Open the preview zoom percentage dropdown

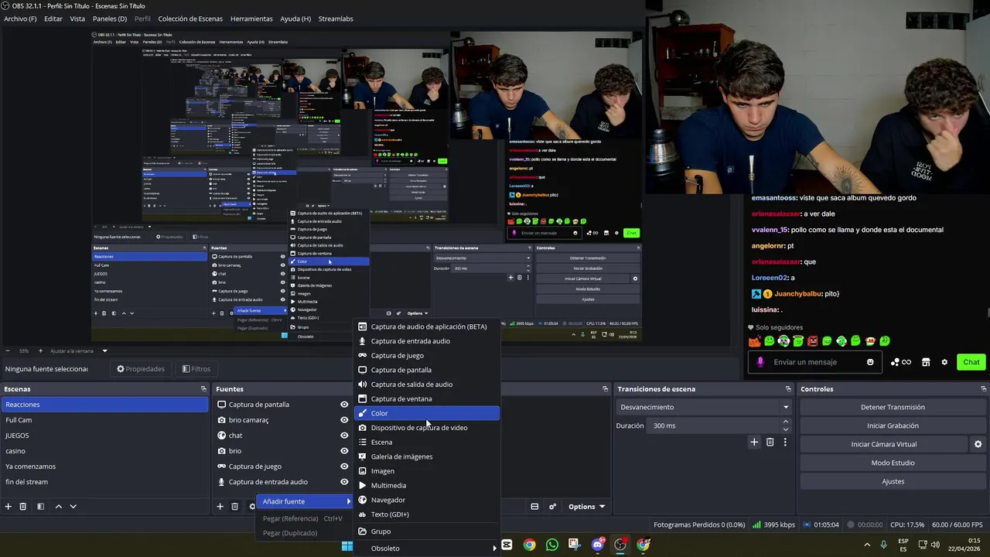click(x=105, y=350)
